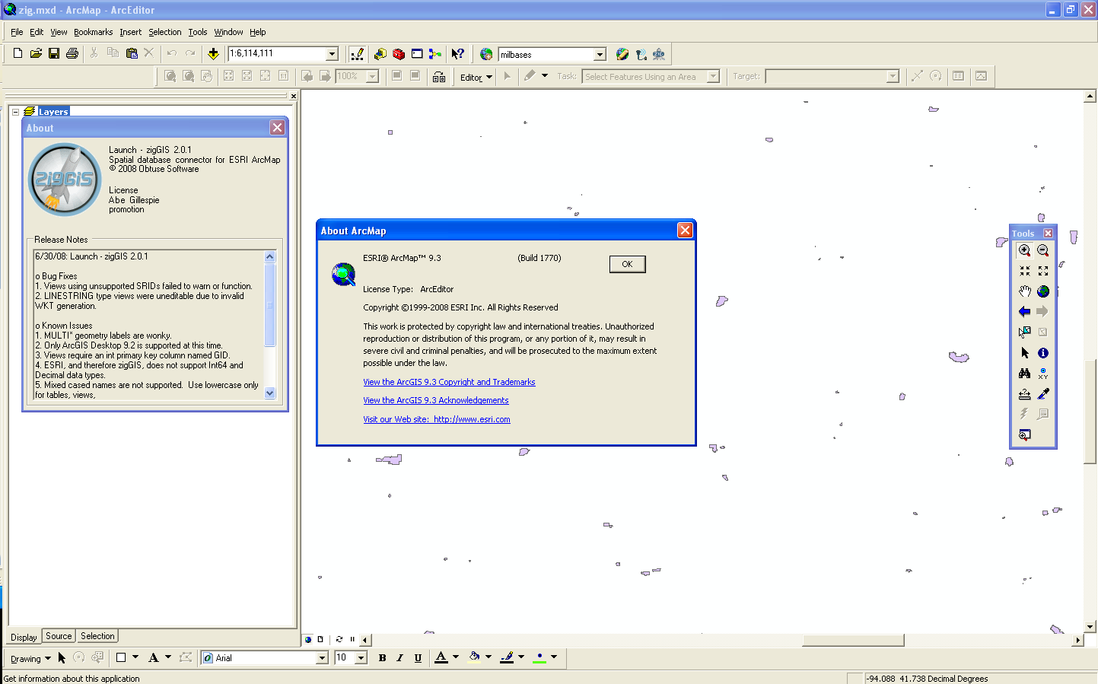
Task: Activate the Identify info tool
Action: pos(1043,353)
